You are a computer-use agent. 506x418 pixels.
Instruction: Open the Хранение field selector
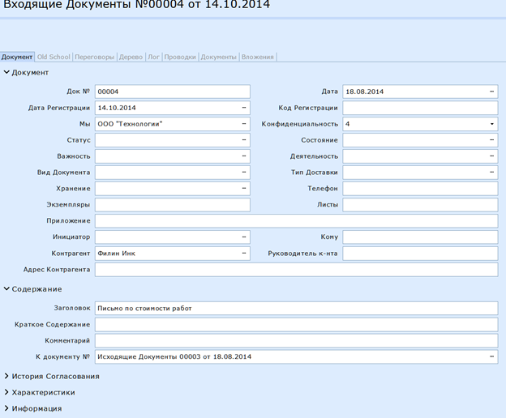244,188
